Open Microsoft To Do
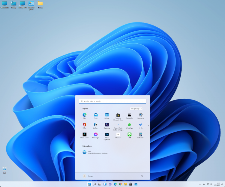Viewport: 225px width, 187px height. coord(141,124)
